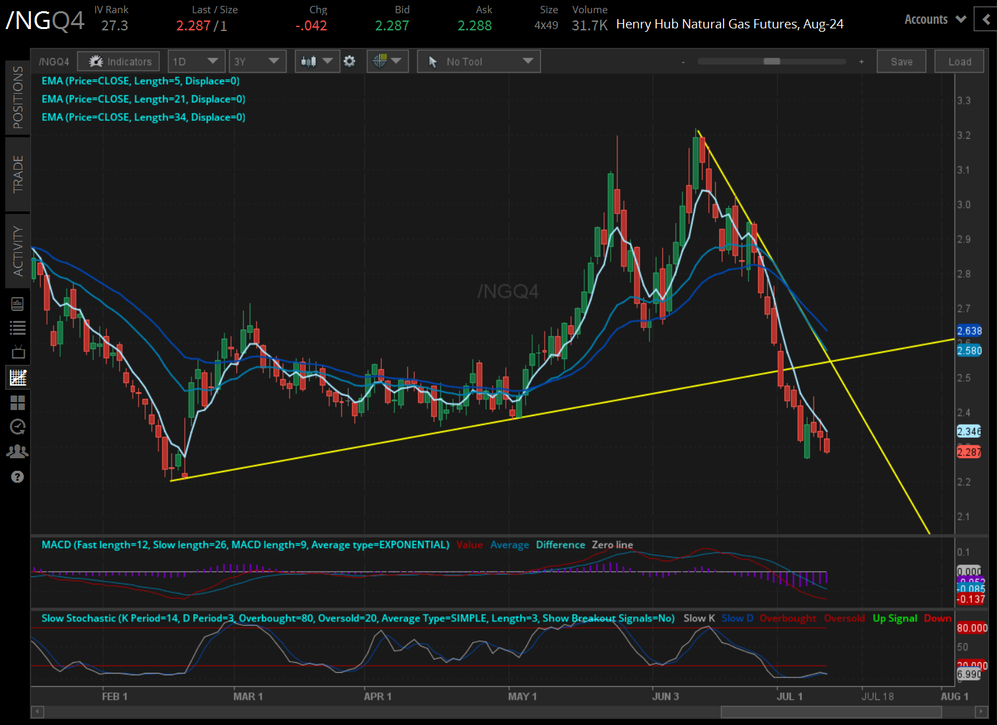This screenshot has width=997, height=725.
Task: Open the crosshair cursor mode dropdown
Action: coord(387,61)
